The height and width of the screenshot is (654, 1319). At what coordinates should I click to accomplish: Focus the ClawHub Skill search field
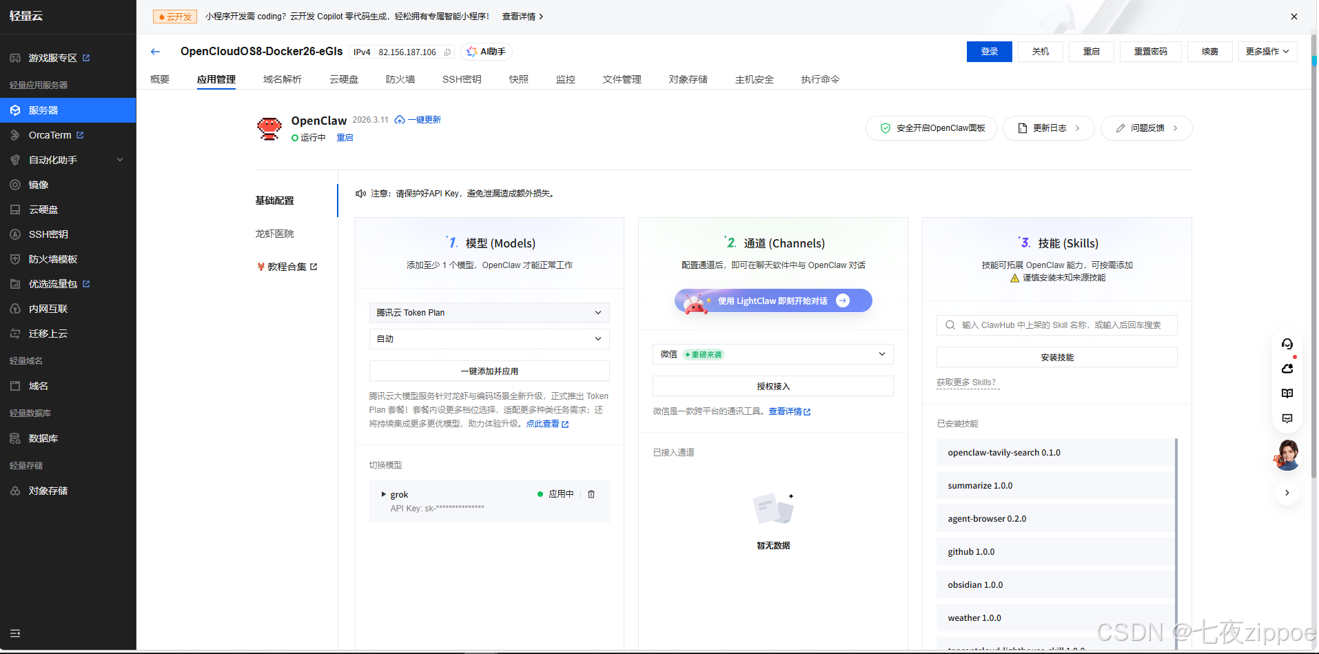click(1057, 325)
